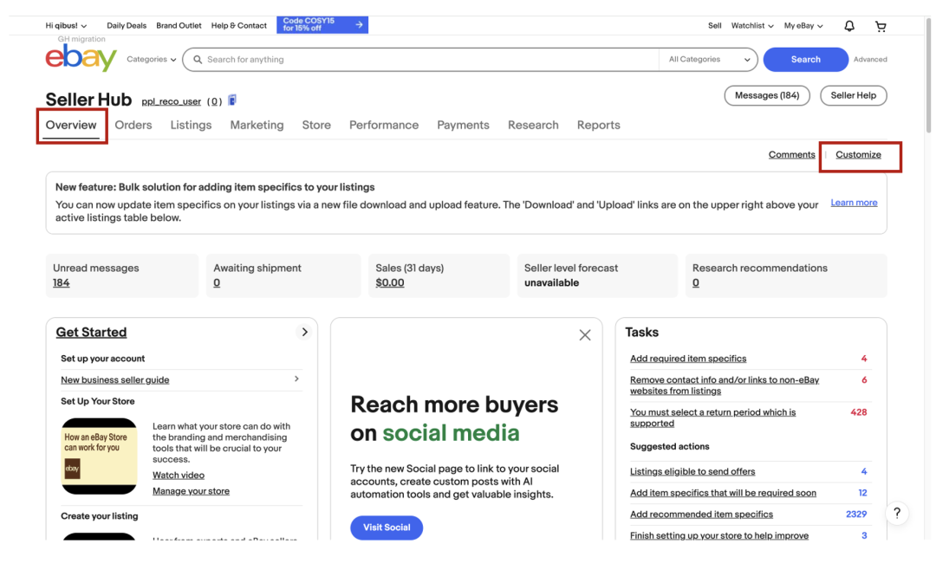Screen dimensions: 936x576
Task: Expand the New business seller guide chevron
Action: point(296,379)
